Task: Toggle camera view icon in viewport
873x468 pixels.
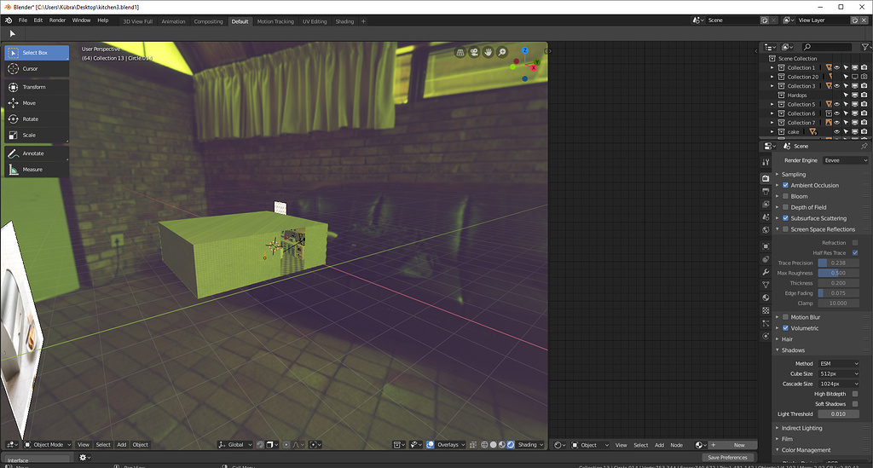Action: (x=474, y=52)
